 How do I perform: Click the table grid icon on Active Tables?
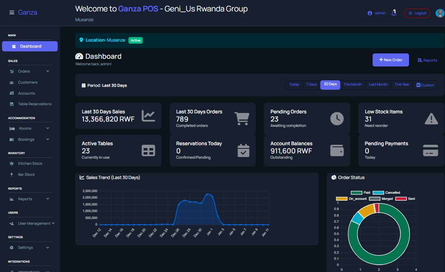148,150
